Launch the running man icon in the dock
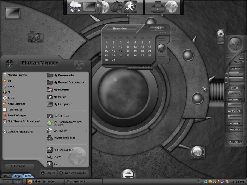 pos(130,7)
